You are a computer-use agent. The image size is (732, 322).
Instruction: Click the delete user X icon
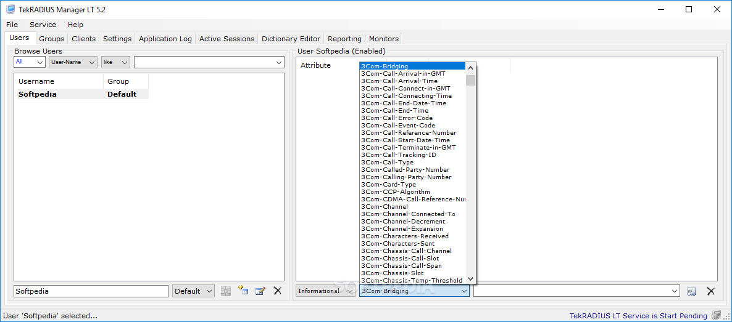click(278, 291)
